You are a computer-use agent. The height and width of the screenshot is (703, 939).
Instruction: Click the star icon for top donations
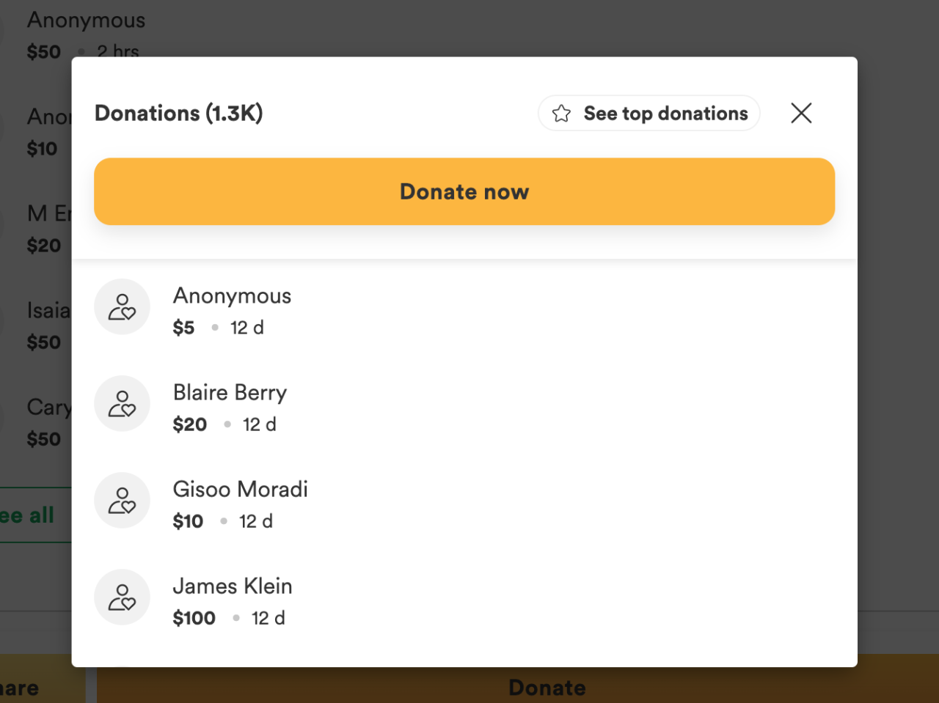pyautogui.click(x=561, y=114)
